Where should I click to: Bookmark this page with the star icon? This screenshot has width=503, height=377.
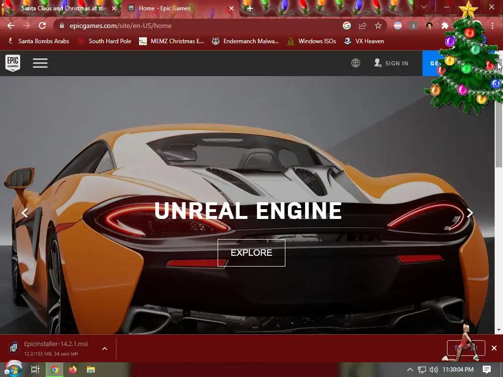pyautogui.click(x=378, y=26)
